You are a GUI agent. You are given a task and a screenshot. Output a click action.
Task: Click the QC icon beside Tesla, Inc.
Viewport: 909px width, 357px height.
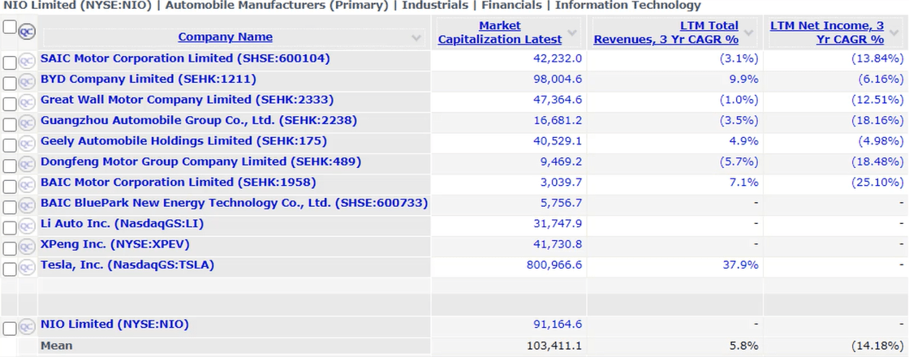pyautogui.click(x=27, y=268)
